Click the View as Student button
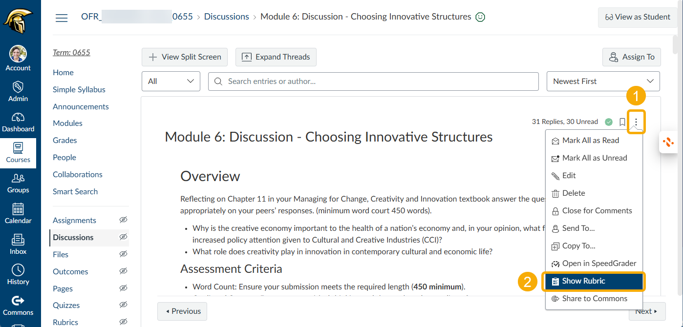The image size is (683, 327). 638,17
